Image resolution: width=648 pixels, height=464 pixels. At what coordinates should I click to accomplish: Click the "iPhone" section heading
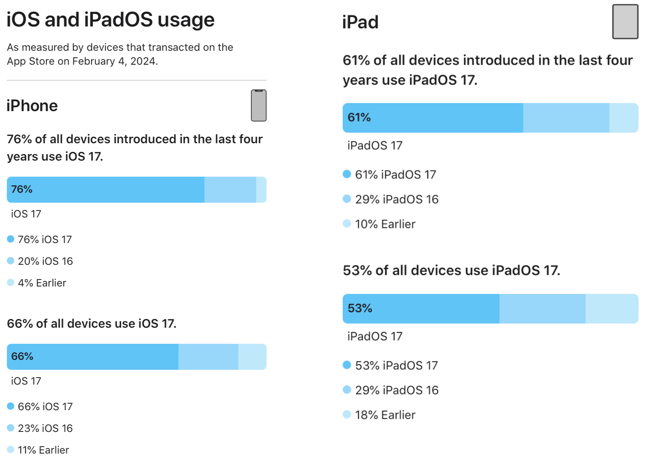pyautogui.click(x=32, y=105)
